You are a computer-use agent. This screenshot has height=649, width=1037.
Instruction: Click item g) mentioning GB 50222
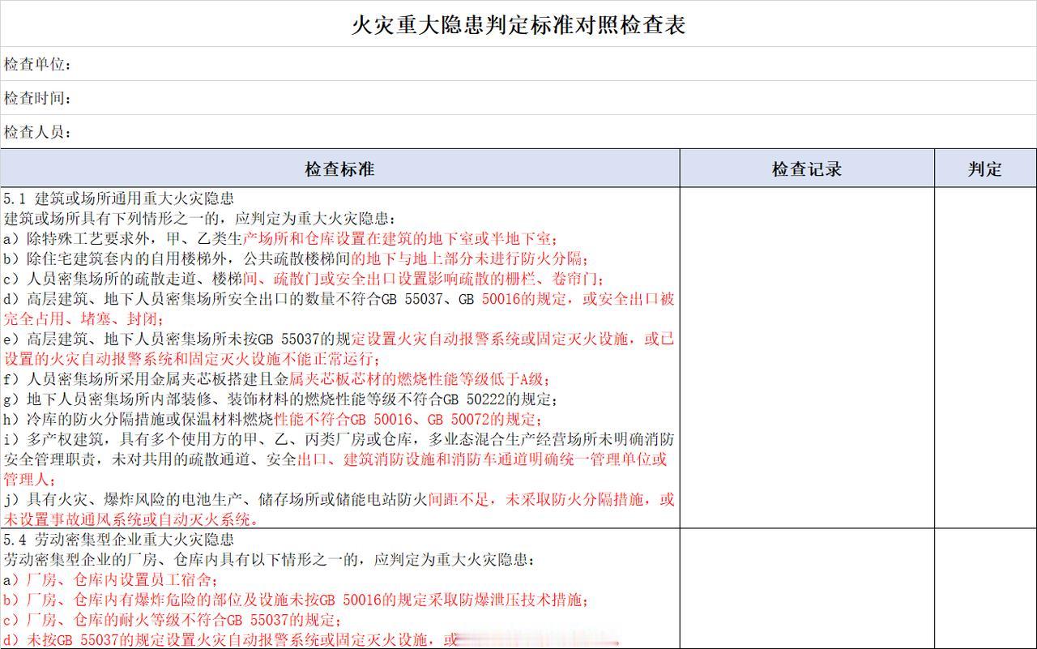tap(280, 399)
